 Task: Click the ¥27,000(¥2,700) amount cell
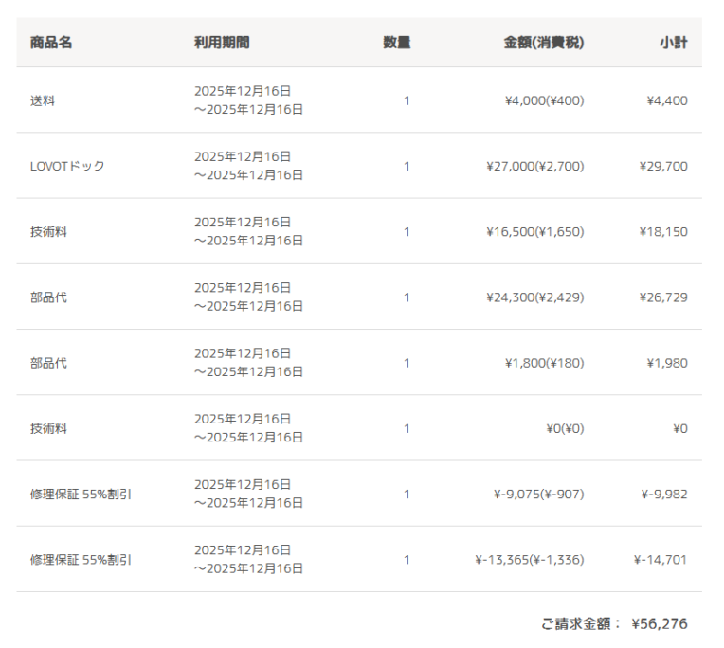pos(534,166)
